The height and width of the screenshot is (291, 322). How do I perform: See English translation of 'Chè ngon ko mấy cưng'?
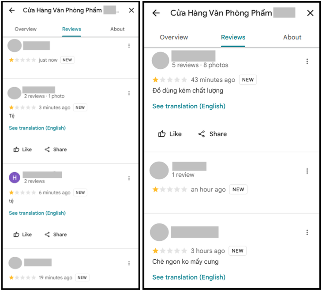189,277
